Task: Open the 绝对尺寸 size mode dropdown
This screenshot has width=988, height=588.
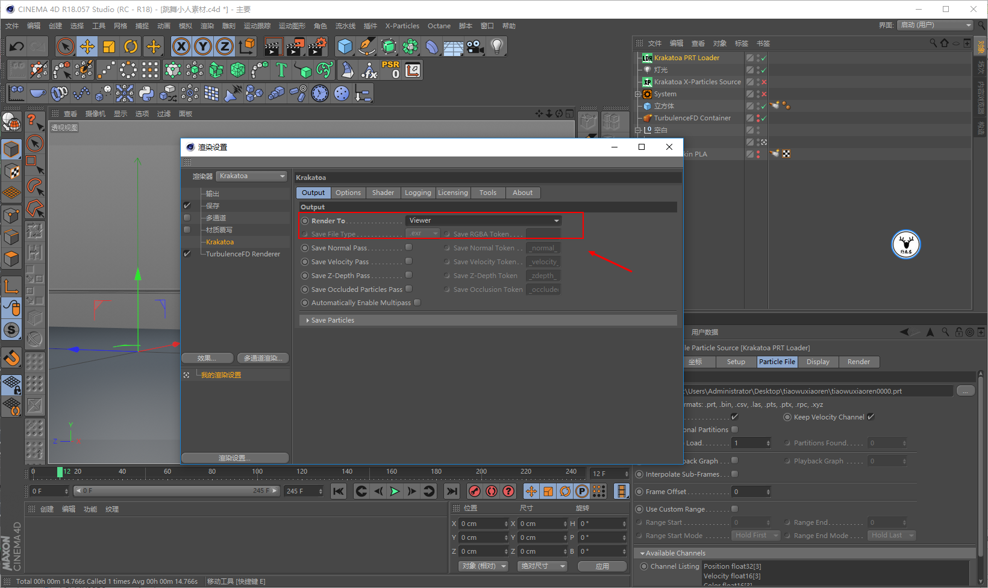Action: point(543,566)
